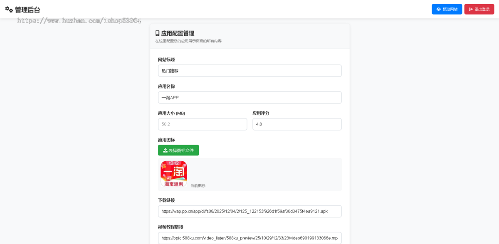The height and width of the screenshot is (244, 499).
Task: Click the 管理后台 header title
Action: click(x=26, y=8)
